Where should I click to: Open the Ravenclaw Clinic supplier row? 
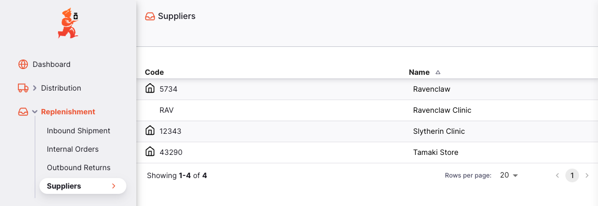coord(367,111)
